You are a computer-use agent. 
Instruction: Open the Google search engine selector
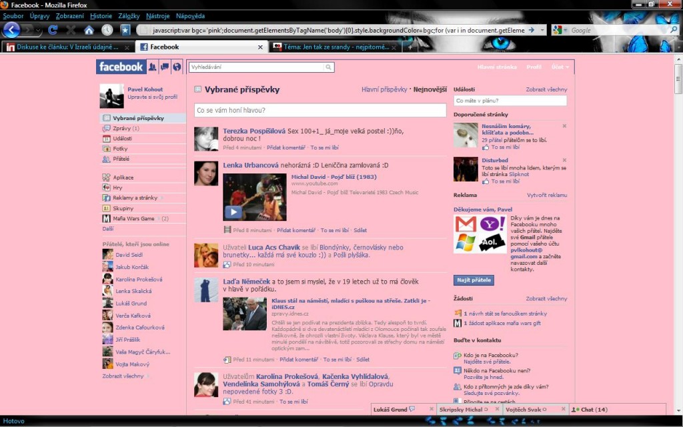(x=560, y=30)
